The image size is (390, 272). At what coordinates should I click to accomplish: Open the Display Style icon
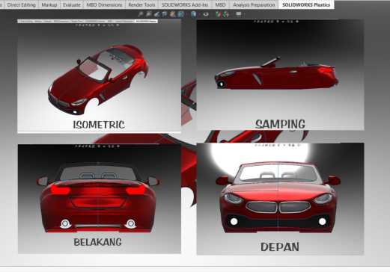(x=193, y=14)
